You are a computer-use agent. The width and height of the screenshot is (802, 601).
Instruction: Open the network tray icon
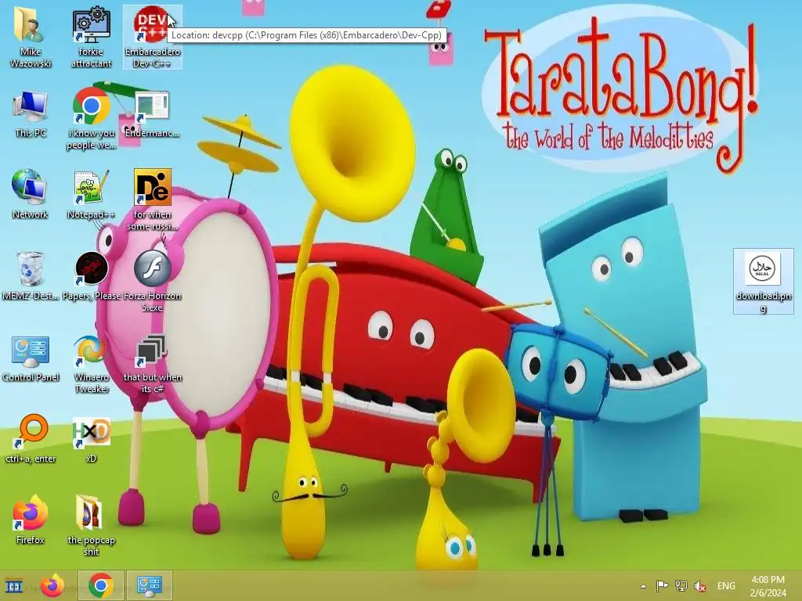[681, 586]
